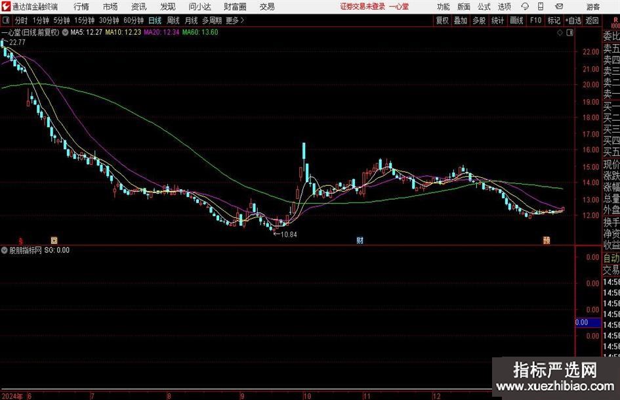Open the 问小达 menu
Screen dimensions: 620x400
(x=199, y=7)
